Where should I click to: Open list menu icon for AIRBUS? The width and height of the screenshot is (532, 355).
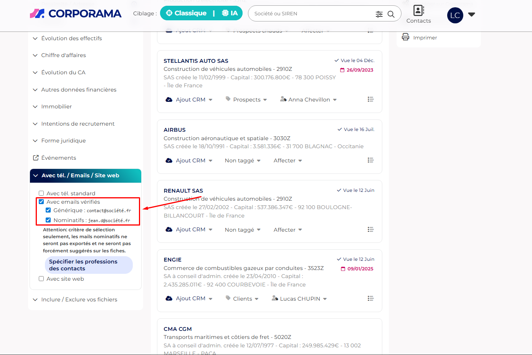[370, 160]
